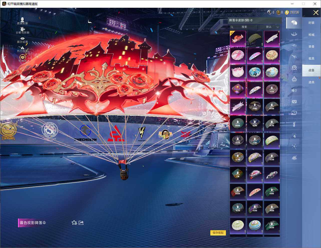Download the 680KB parachute skin
Viewport: 321px width, 248px height.
[x=238, y=124]
